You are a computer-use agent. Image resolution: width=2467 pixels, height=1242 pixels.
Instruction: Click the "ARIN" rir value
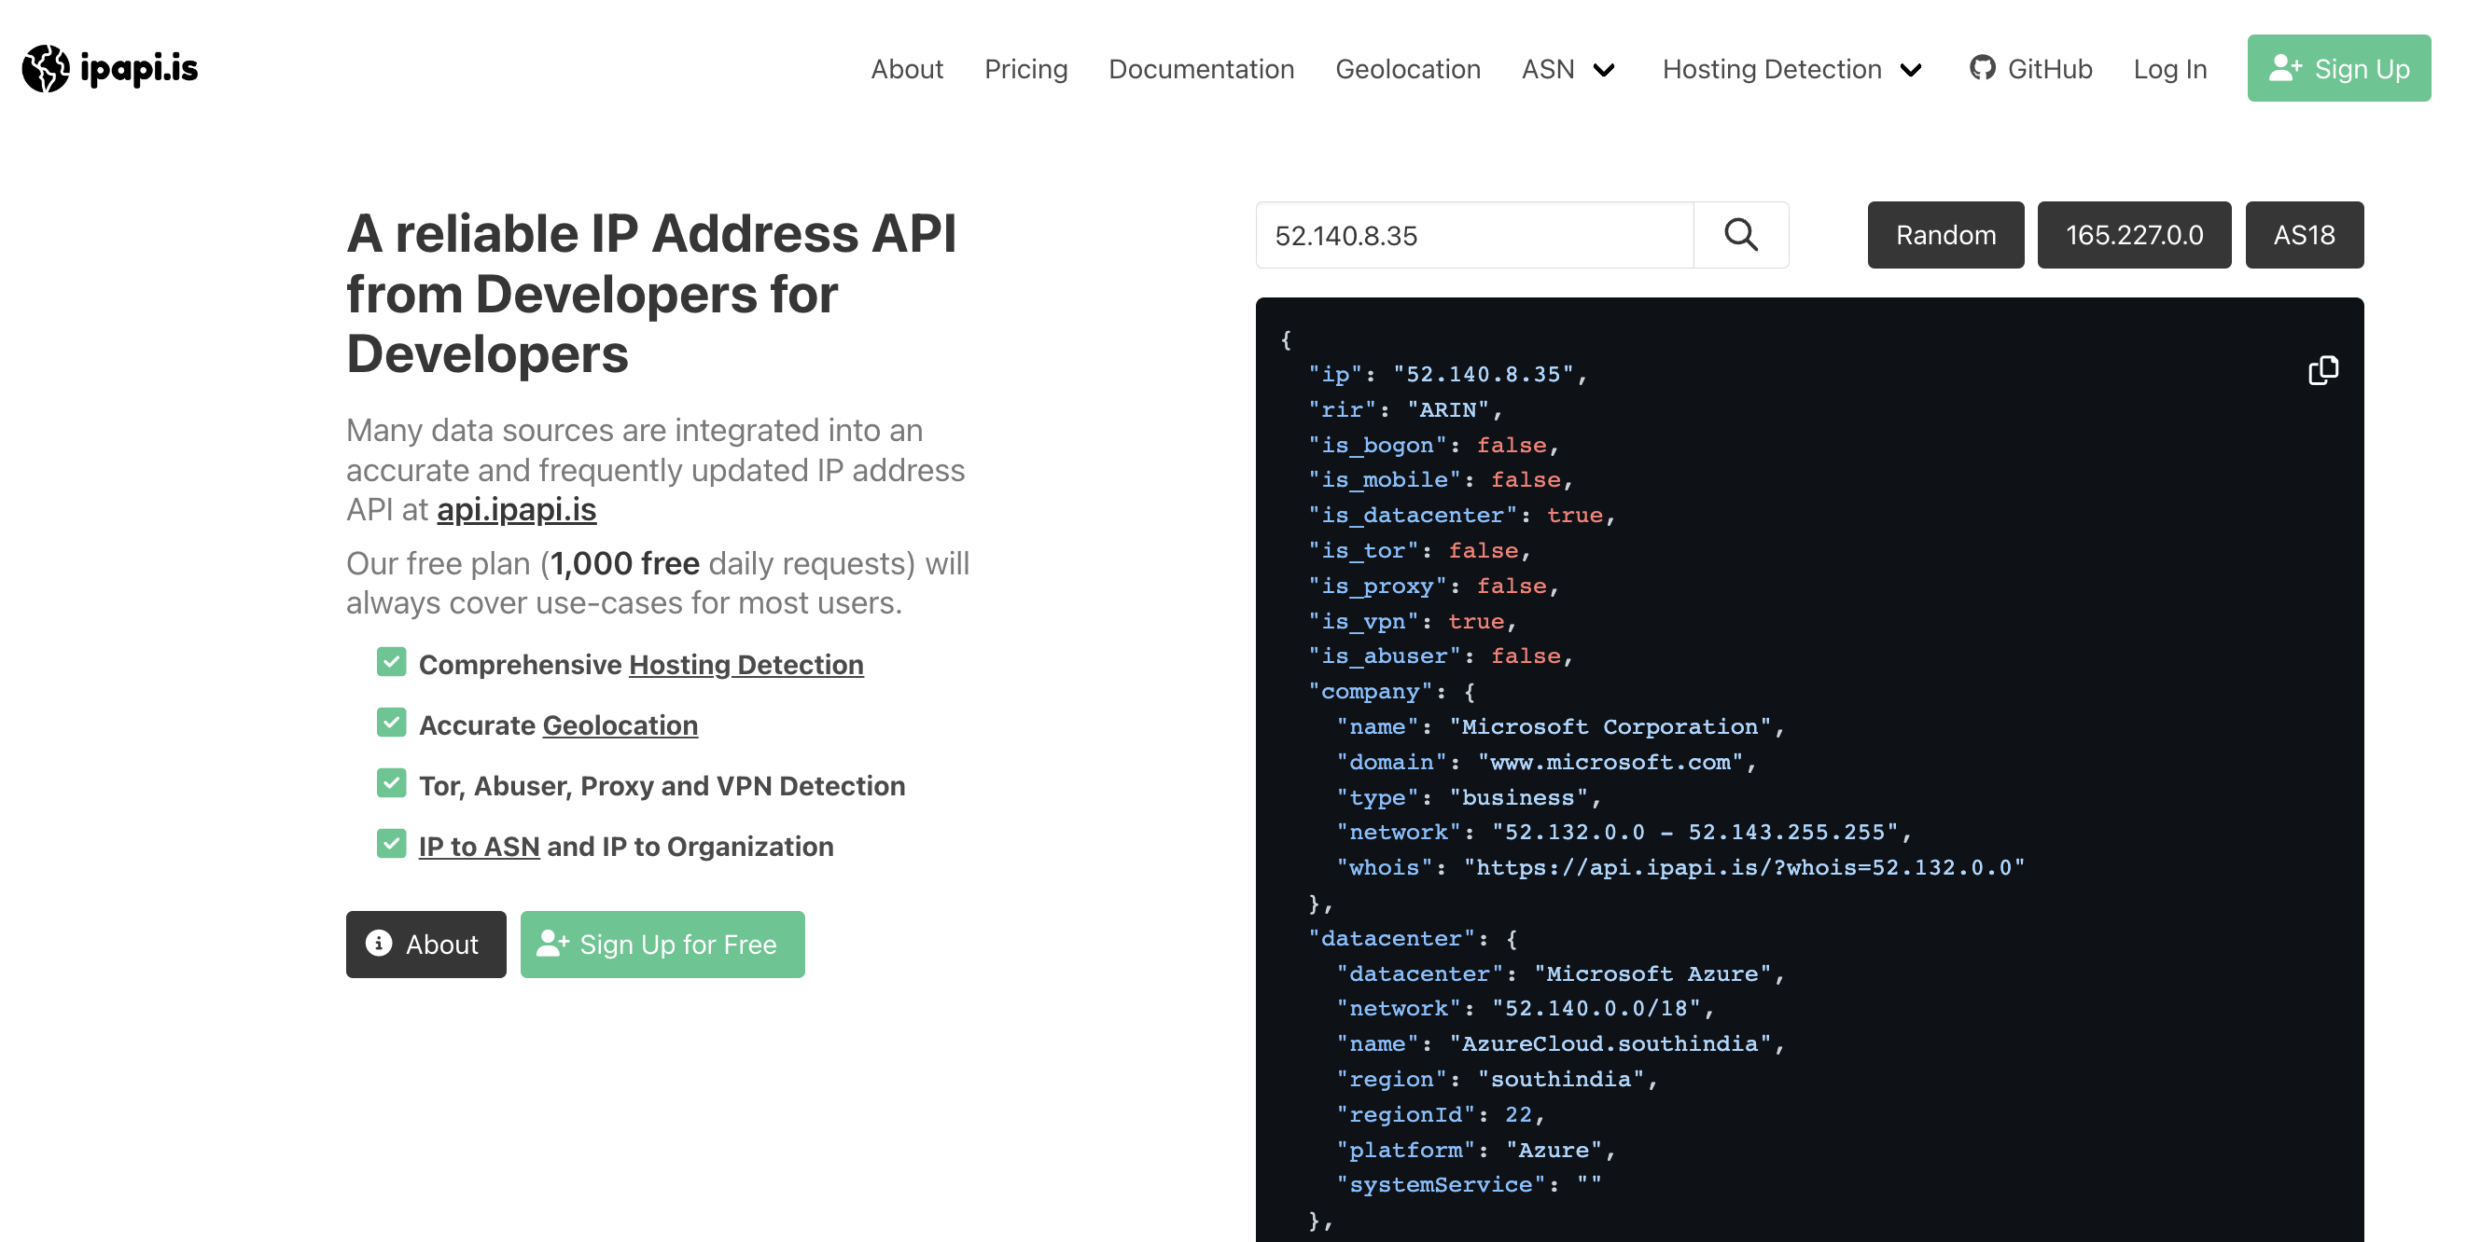pos(1447,409)
